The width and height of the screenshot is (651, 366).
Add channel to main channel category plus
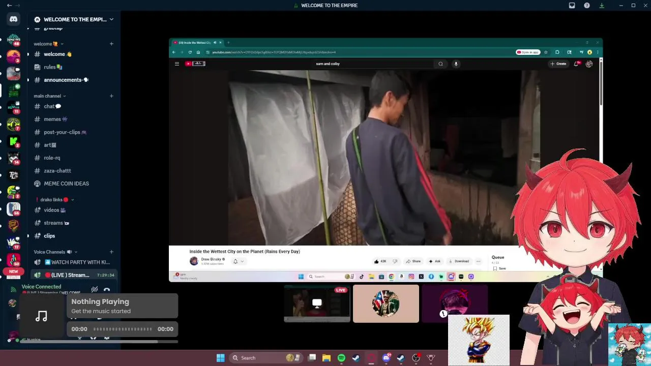(111, 96)
